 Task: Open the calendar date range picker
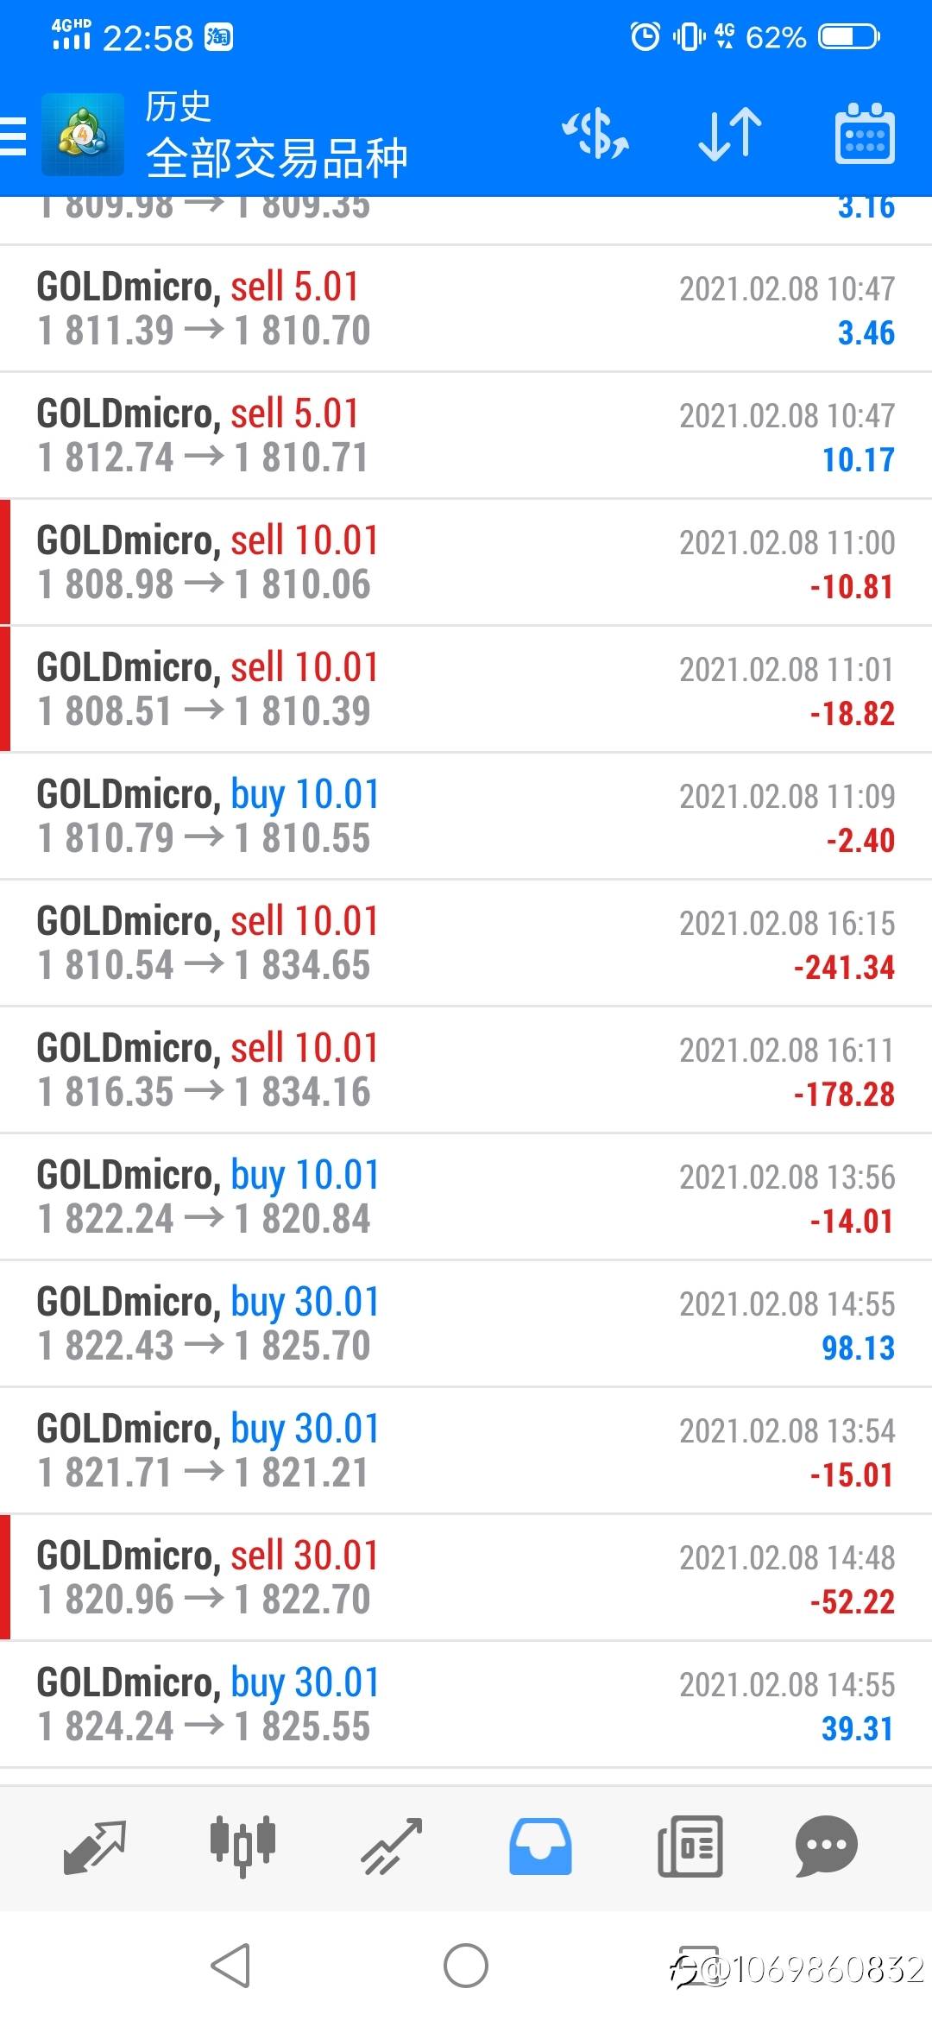pyautogui.click(x=865, y=135)
